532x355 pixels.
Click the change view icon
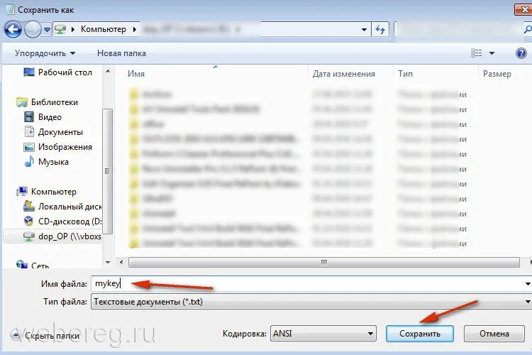coord(477,53)
